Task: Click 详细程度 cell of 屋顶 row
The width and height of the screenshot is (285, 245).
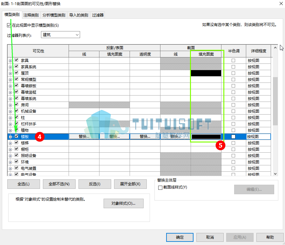Action: (258, 73)
